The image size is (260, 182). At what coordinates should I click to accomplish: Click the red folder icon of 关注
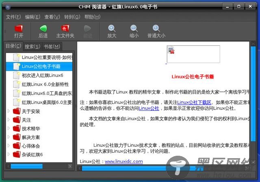point(17,120)
